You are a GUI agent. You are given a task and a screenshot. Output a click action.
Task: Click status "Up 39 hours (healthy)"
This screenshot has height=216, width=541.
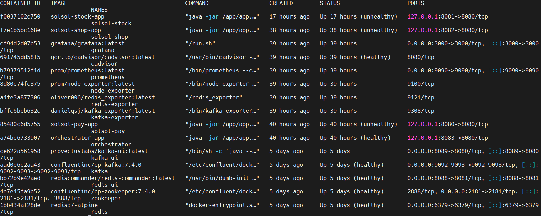tap(355, 57)
